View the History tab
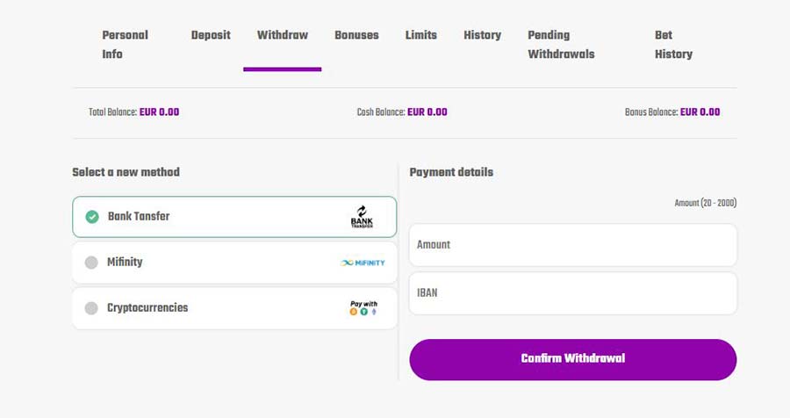790x418 pixels. [x=482, y=35]
